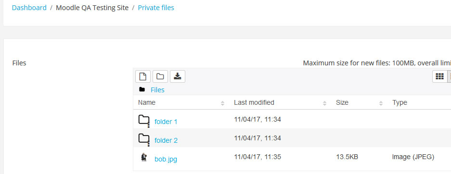The image size is (451, 174).
Task: Go to Dashboard breadcrumb link
Action: [29, 8]
